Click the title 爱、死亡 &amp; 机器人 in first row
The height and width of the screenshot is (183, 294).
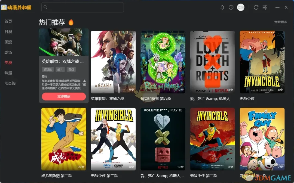[x=210, y=99]
